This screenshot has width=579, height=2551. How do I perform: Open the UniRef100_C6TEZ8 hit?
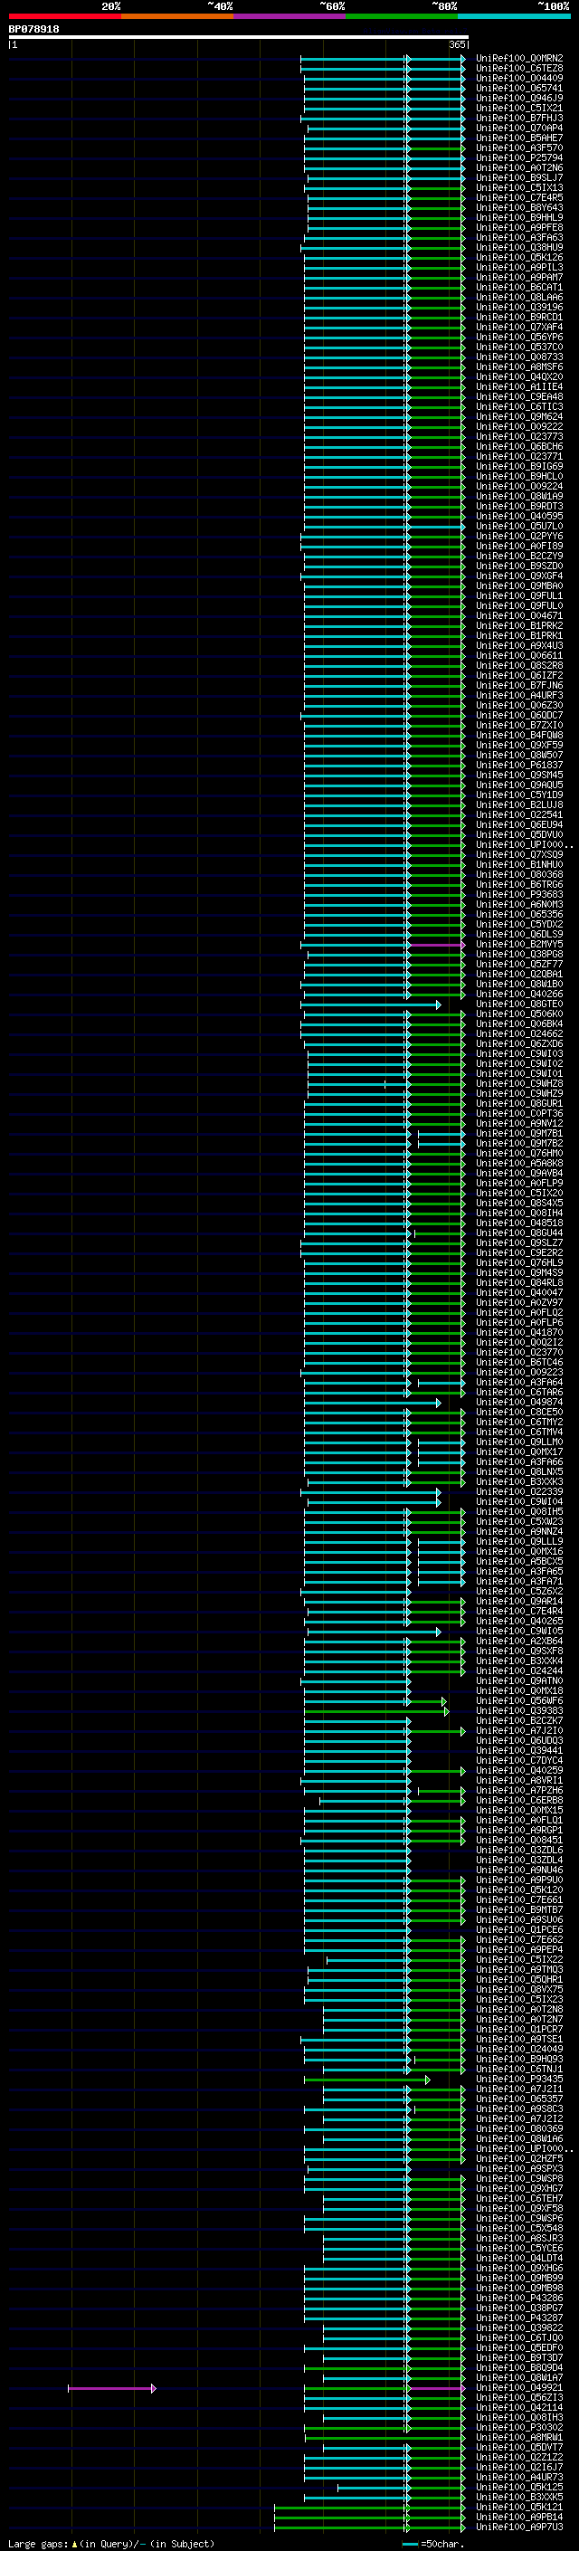click(518, 69)
